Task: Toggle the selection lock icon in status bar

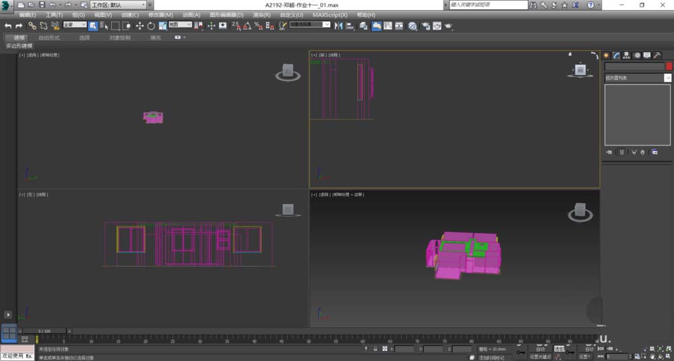Action: [375, 349]
